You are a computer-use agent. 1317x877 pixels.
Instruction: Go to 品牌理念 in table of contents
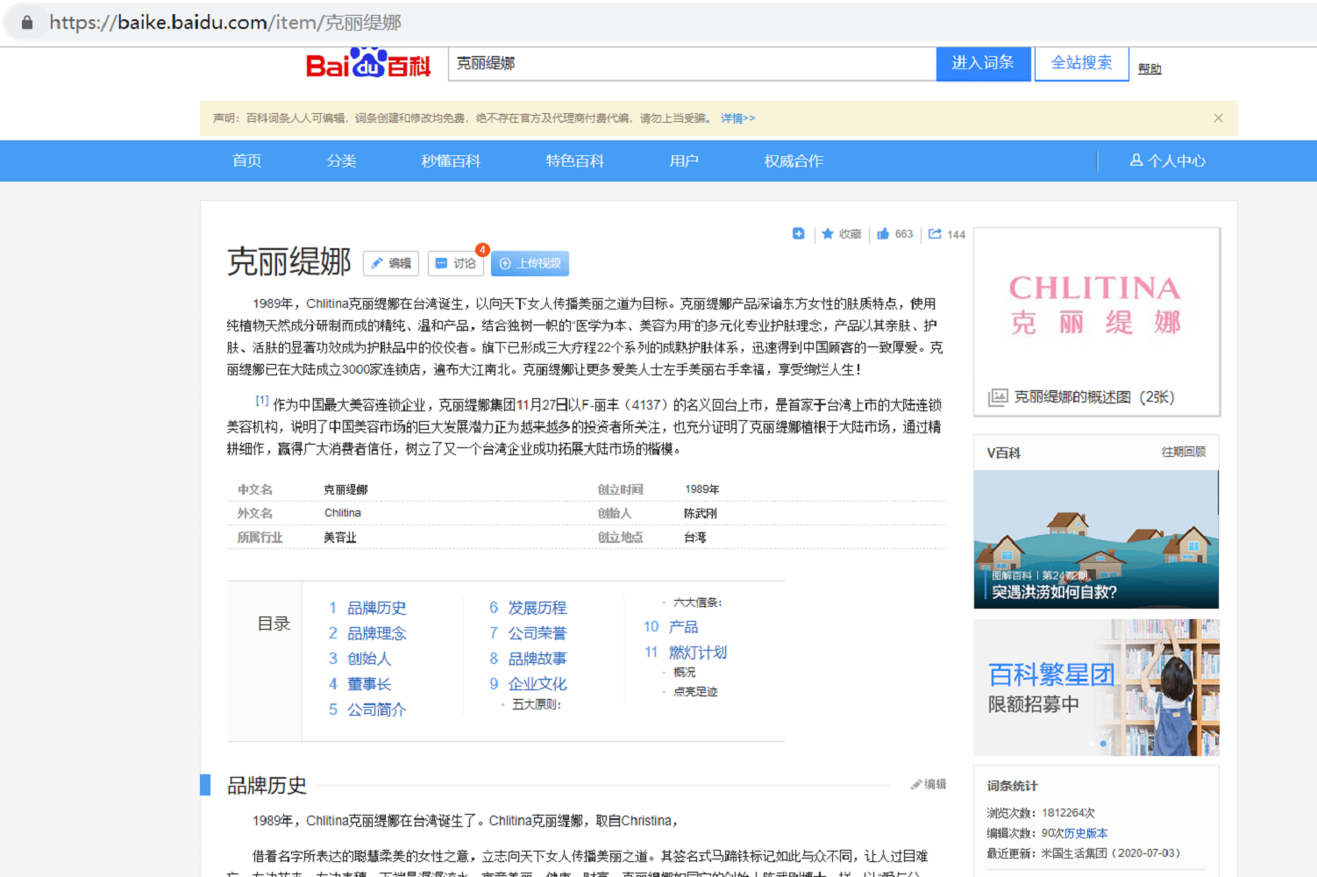[x=377, y=633]
